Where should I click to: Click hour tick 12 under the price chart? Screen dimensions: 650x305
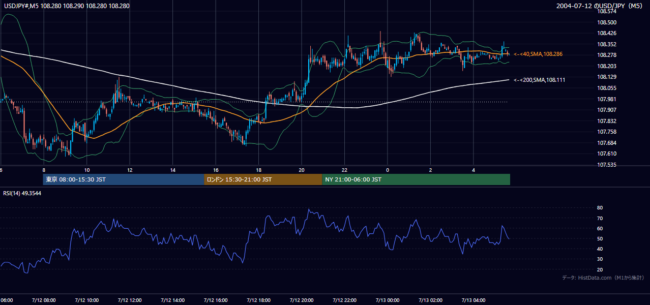pyautogui.click(x=130, y=170)
